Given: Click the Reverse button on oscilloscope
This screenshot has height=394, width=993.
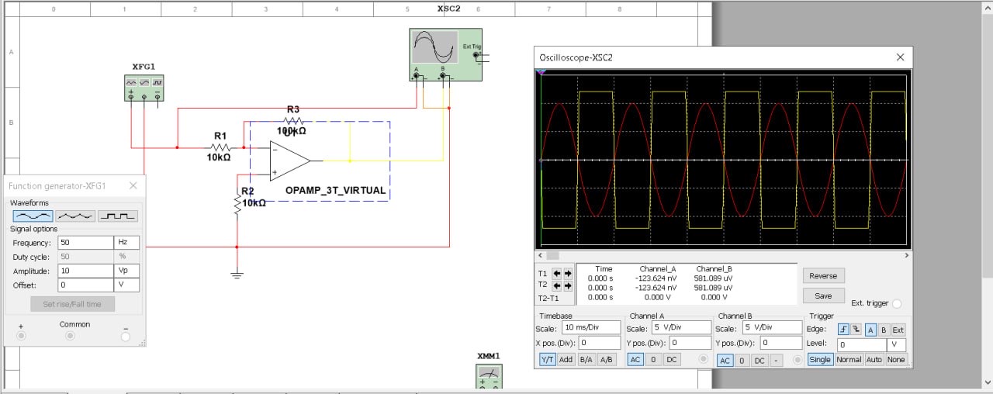Looking at the screenshot, I should click(x=823, y=275).
